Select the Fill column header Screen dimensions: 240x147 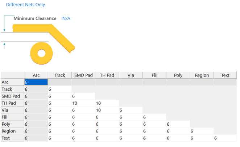154,75
